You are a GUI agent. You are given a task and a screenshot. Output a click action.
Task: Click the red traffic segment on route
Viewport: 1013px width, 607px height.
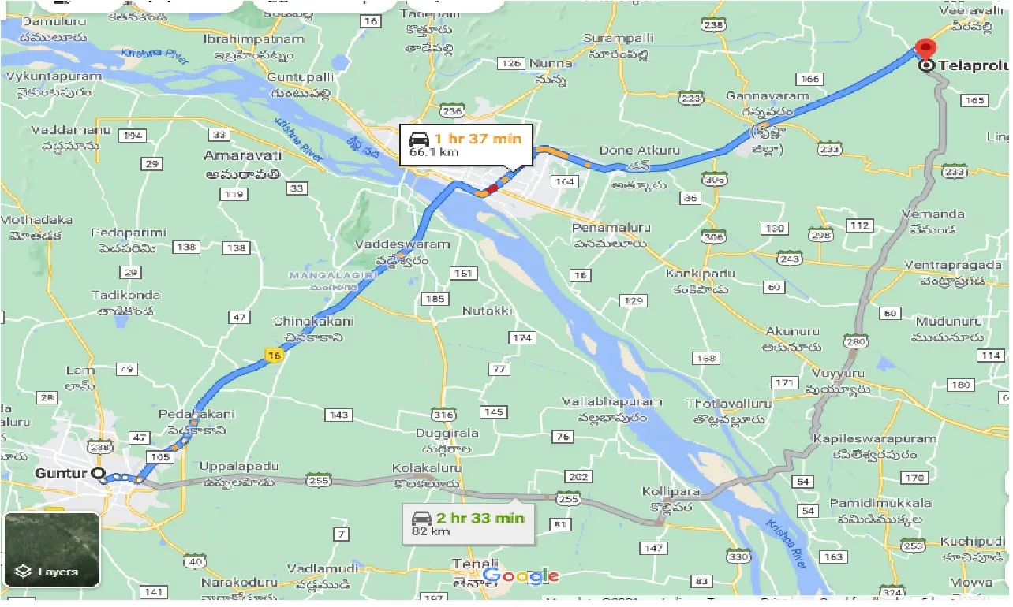[492, 188]
